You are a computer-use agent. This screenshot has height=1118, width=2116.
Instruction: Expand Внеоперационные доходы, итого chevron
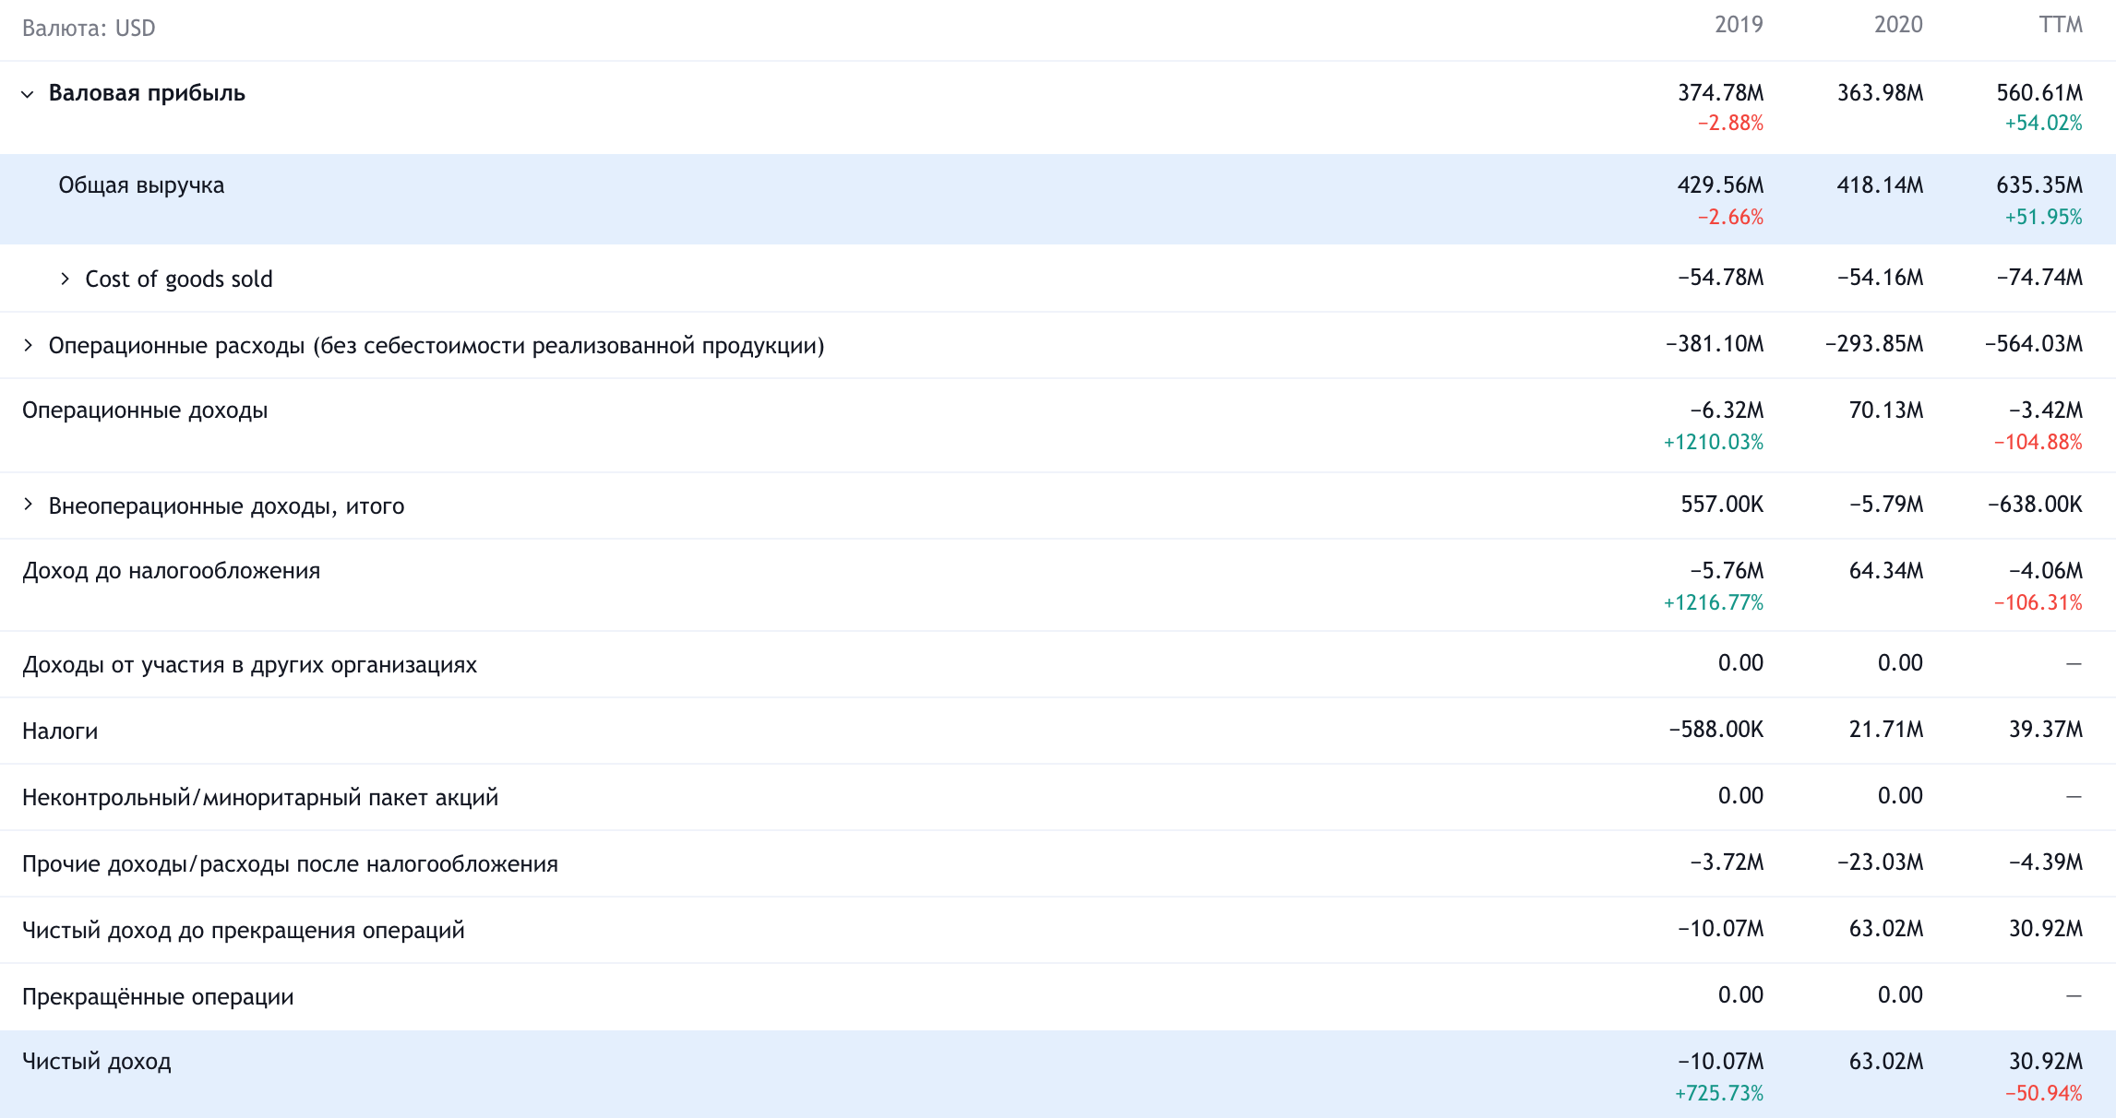(x=28, y=505)
